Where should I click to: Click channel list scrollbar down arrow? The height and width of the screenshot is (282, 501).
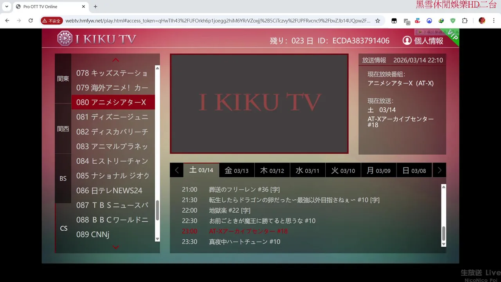(157, 239)
